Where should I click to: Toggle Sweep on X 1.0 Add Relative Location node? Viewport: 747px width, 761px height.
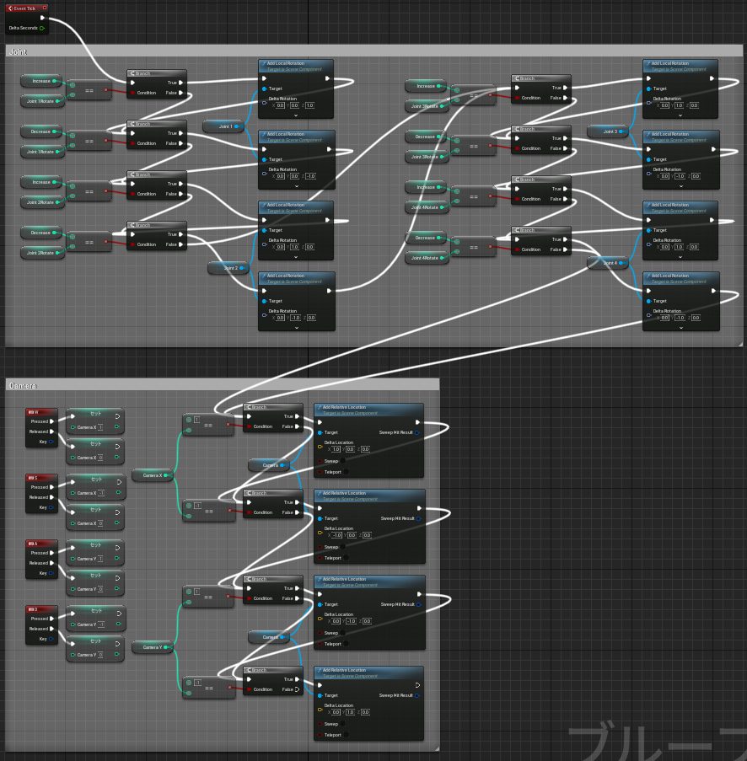pyautogui.click(x=343, y=461)
